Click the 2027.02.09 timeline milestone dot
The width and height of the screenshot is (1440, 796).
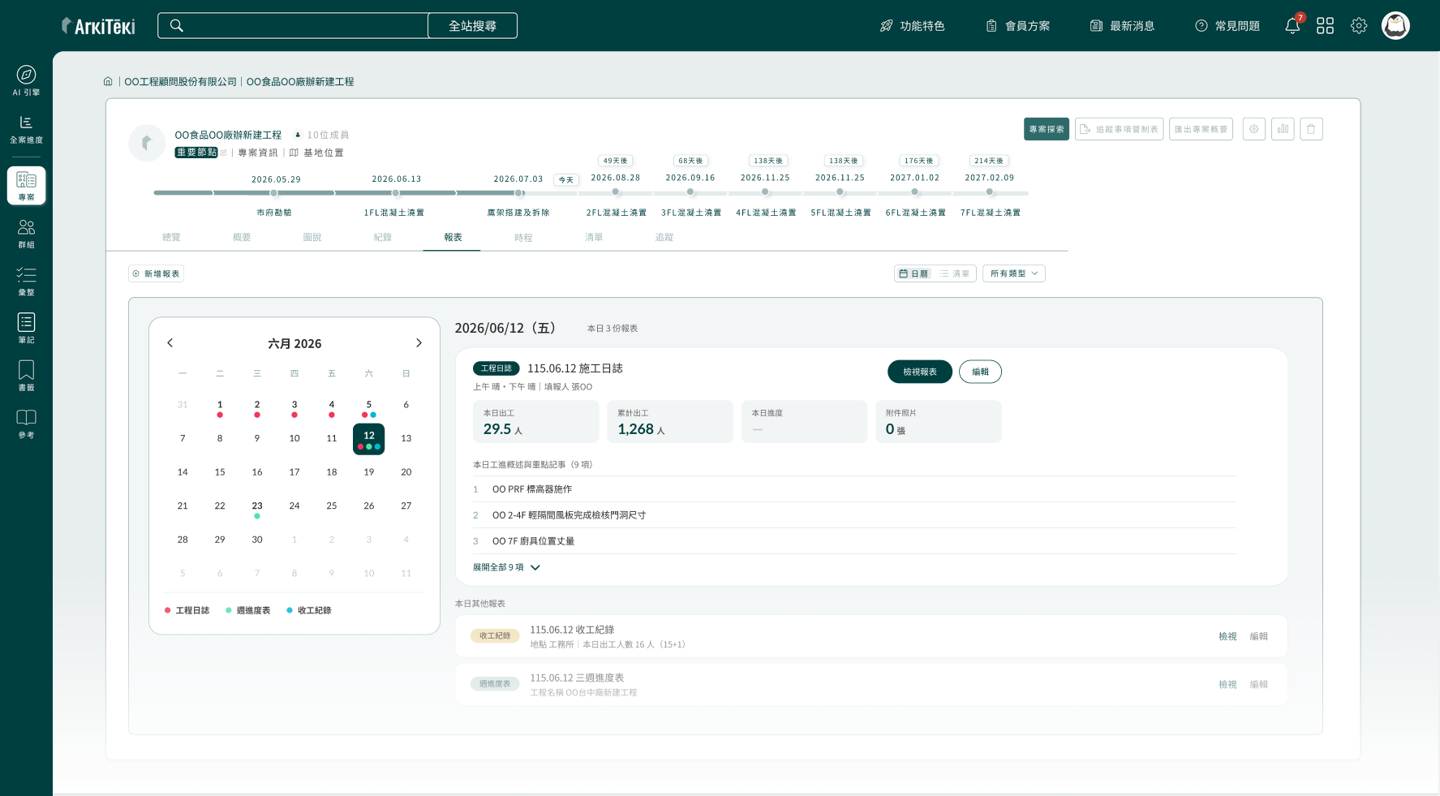990,192
